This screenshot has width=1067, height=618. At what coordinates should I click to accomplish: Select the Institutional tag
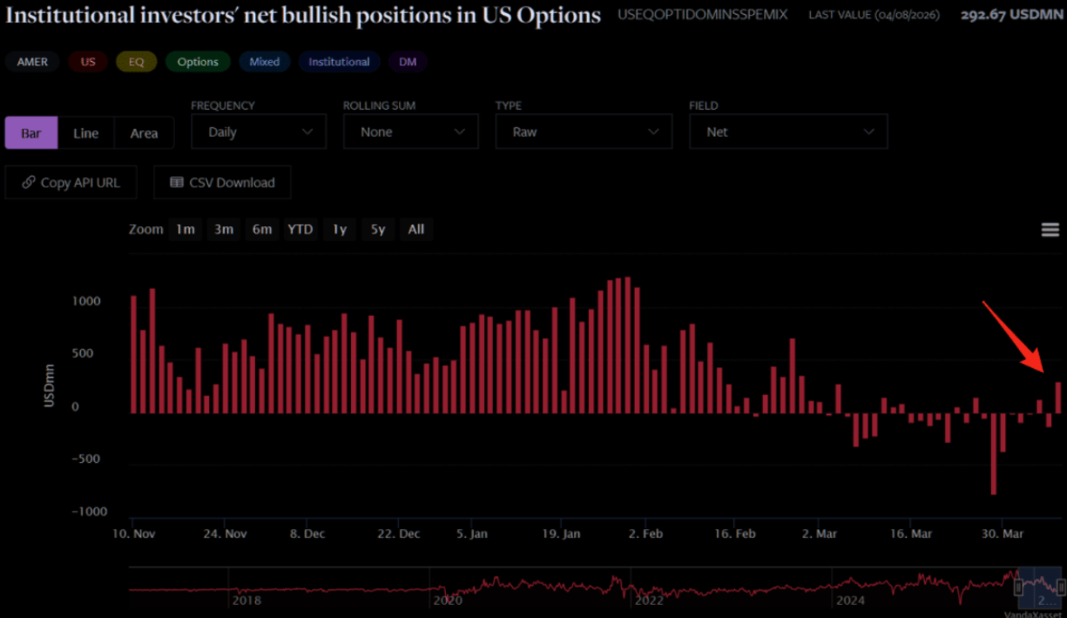[339, 62]
